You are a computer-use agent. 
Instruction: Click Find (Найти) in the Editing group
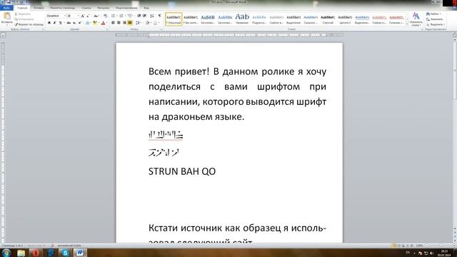tap(433, 14)
